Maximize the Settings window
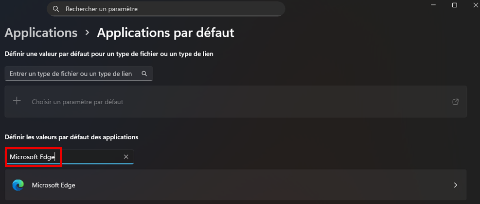This screenshot has height=204, width=480. [455, 5]
